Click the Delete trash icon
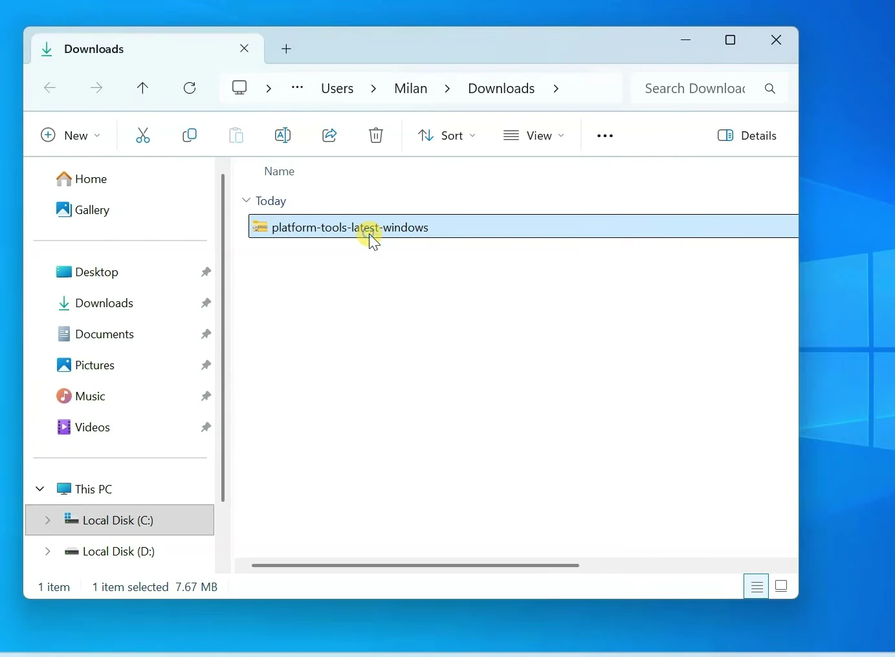This screenshot has width=895, height=657. (x=376, y=135)
